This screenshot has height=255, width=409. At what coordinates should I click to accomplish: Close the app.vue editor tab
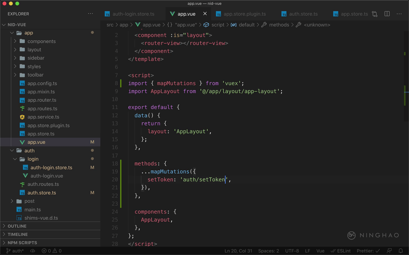tap(205, 14)
